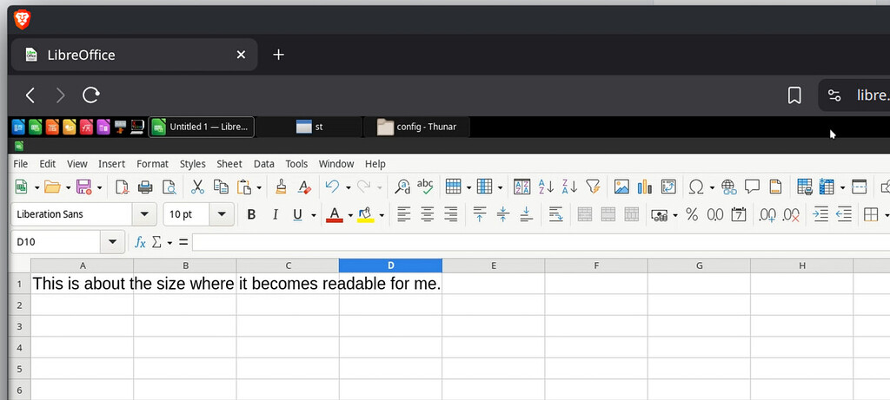Toggle Wrap Text for the cell

click(x=555, y=214)
